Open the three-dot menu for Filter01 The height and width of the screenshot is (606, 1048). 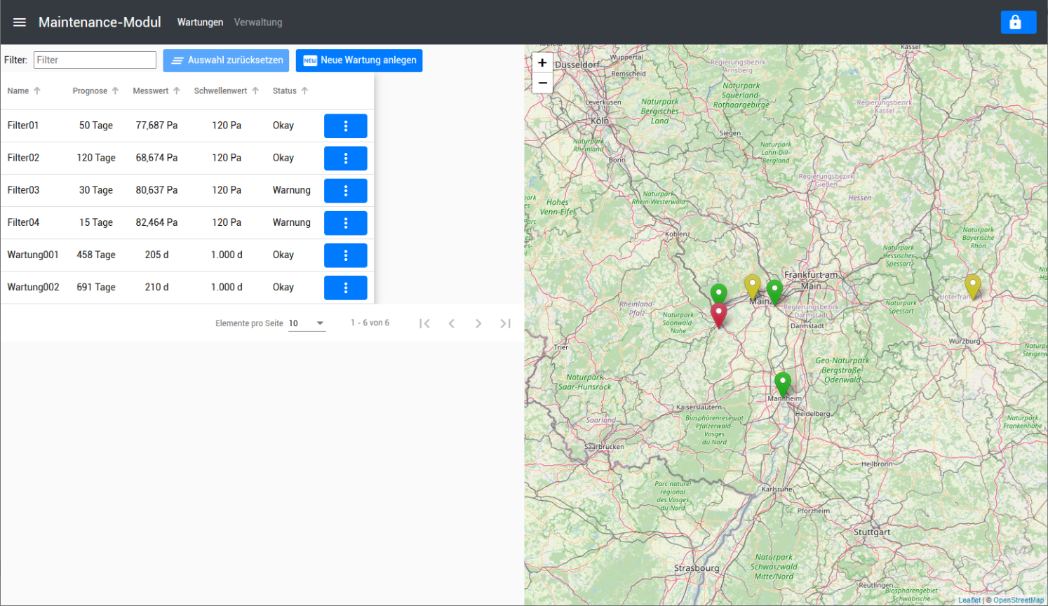[x=345, y=126]
